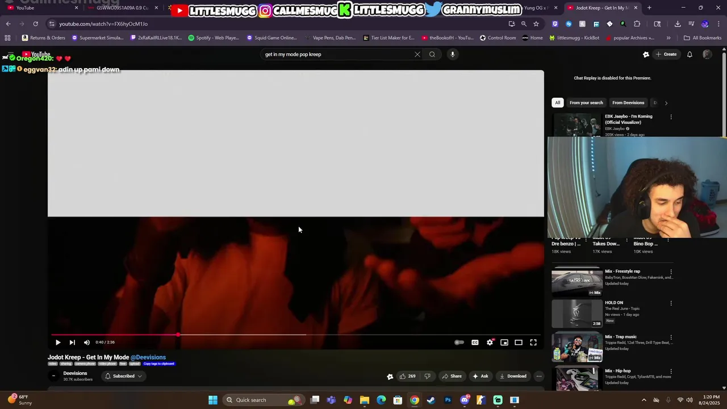Download the video

click(513, 376)
